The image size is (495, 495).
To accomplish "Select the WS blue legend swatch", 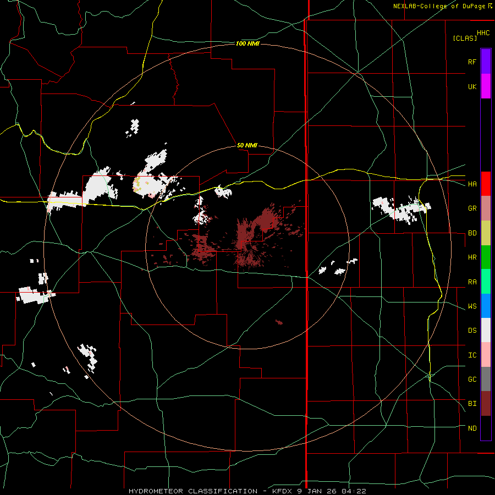I will pyautogui.click(x=486, y=306).
